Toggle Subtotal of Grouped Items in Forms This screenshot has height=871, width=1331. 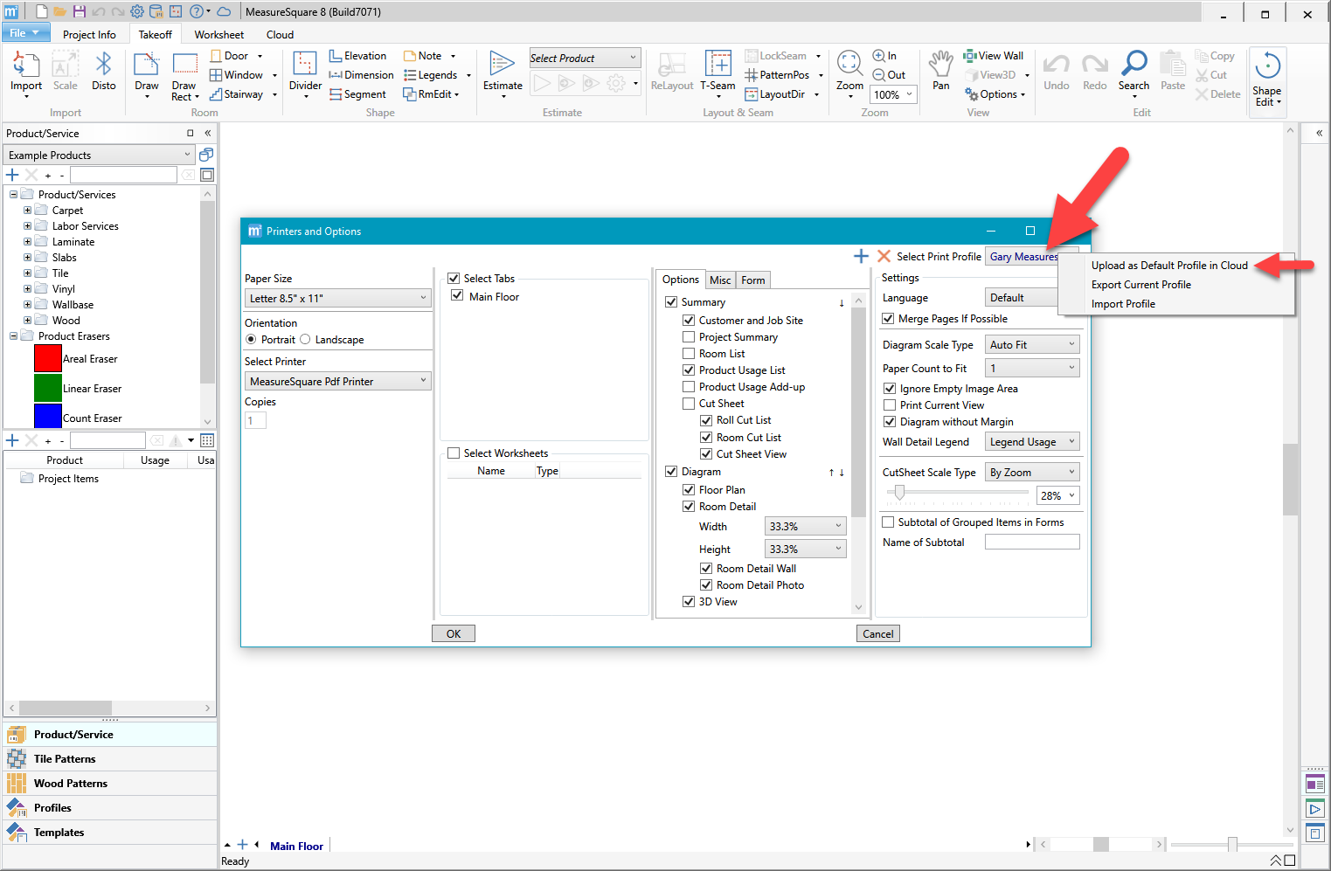[x=888, y=522]
